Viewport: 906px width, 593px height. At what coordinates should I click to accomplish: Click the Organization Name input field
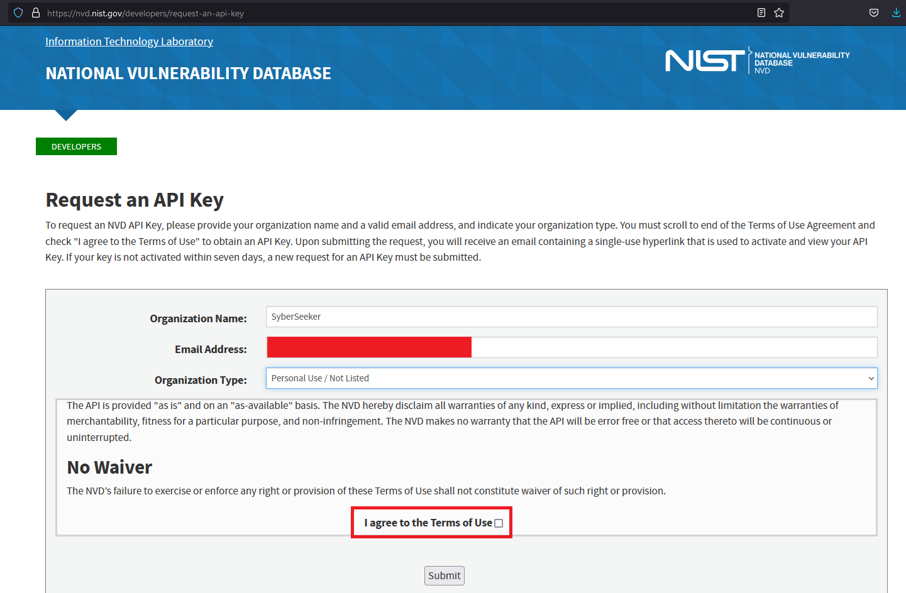572,317
